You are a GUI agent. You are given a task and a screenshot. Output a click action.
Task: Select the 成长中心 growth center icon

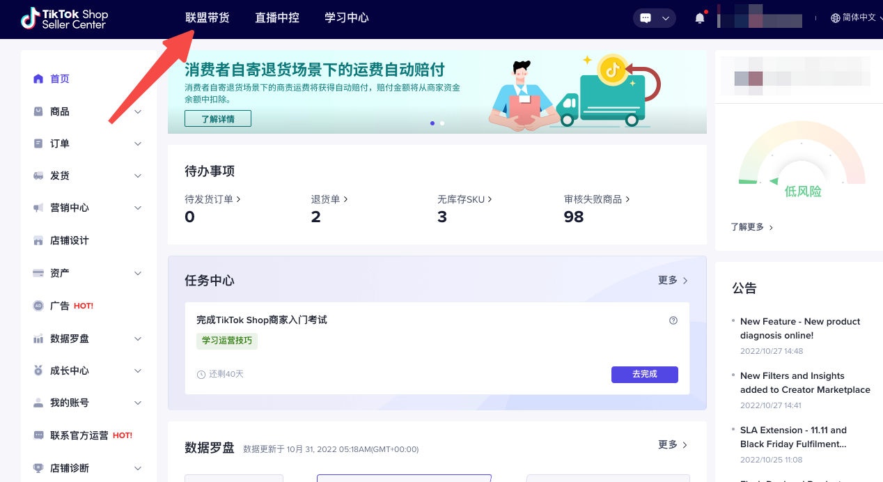click(x=39, y=370)
